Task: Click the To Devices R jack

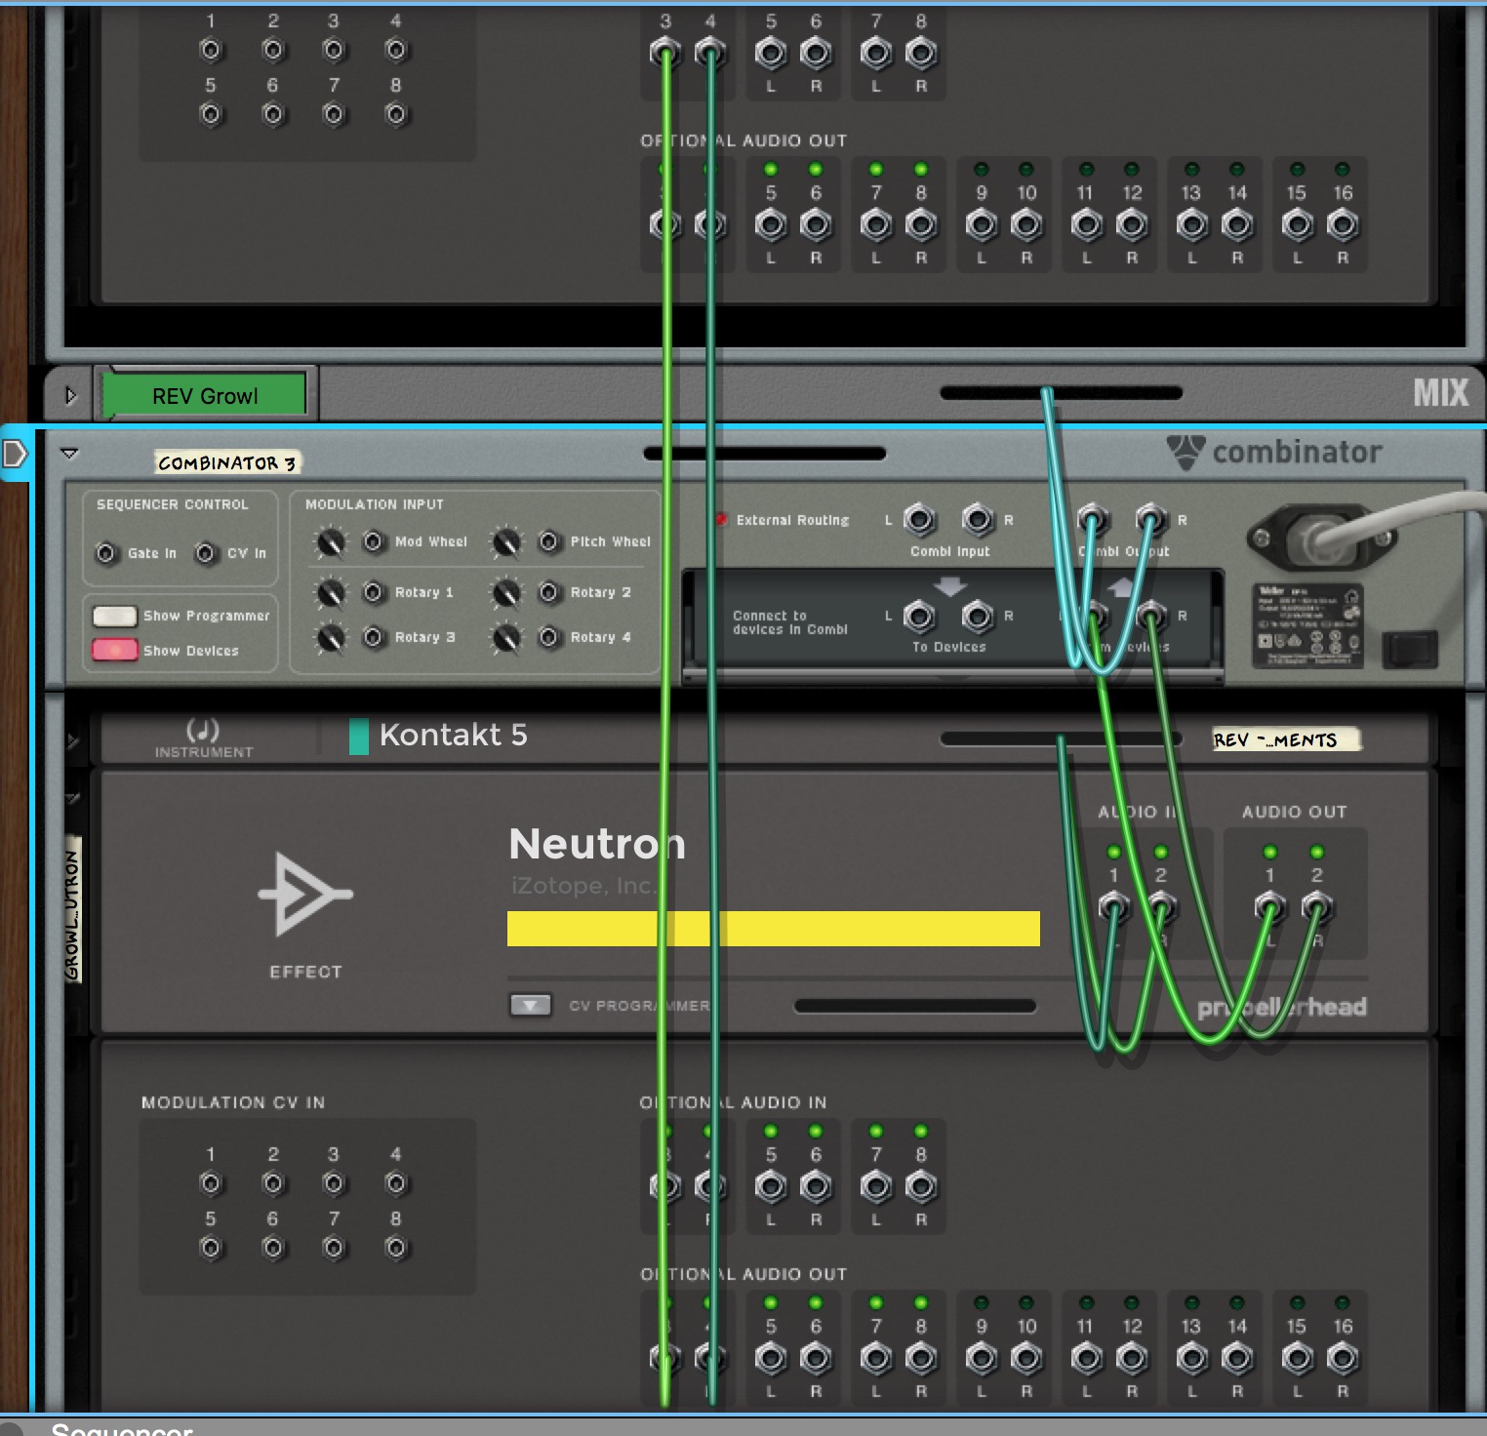Action: click(978, 616)
